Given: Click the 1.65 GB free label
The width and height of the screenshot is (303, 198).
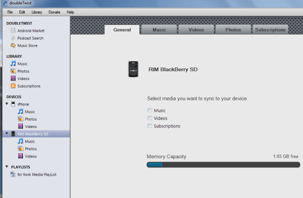Looking at the screenshot, I should pyautogui.click(x=286, y=157).
